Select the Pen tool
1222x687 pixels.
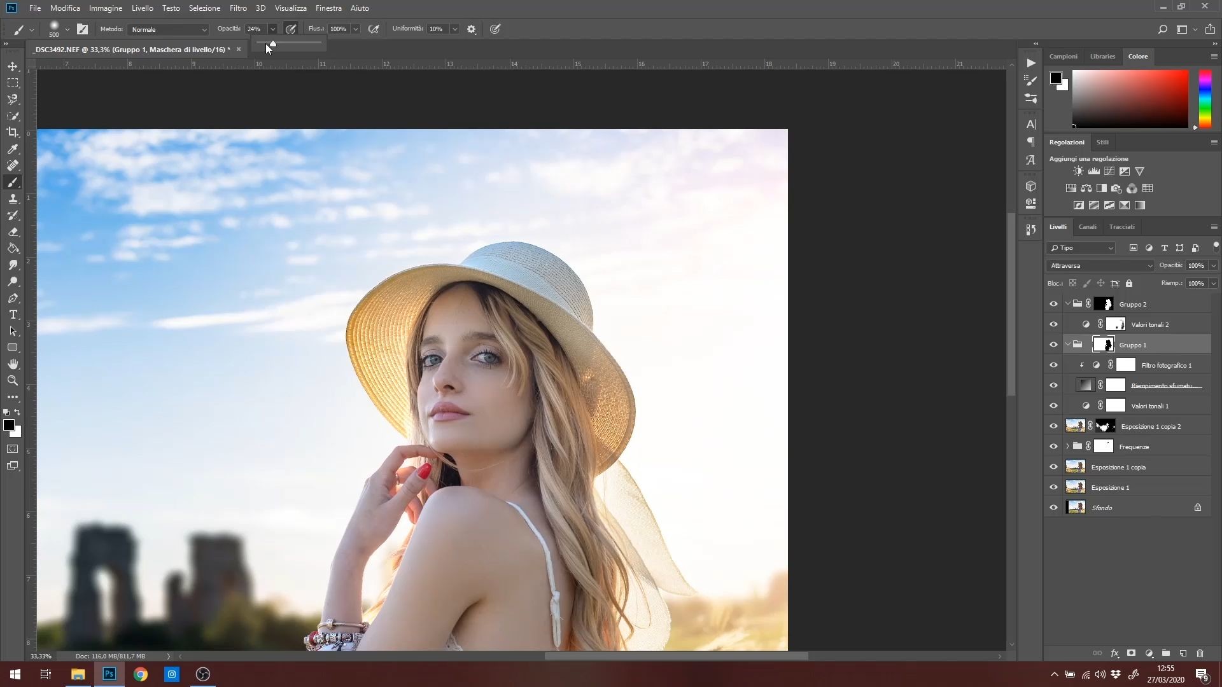click(x=13, y=298)
